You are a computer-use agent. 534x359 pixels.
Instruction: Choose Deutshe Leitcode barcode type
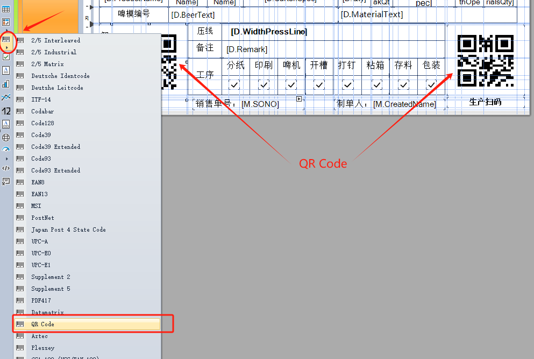[x=87, y=88]
